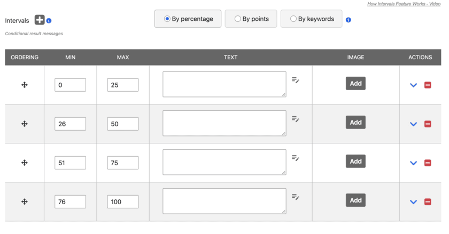Open the info tooltip next to Intervals
The height and width of the screenshot is (234, 449).
(x=49, y=21)
